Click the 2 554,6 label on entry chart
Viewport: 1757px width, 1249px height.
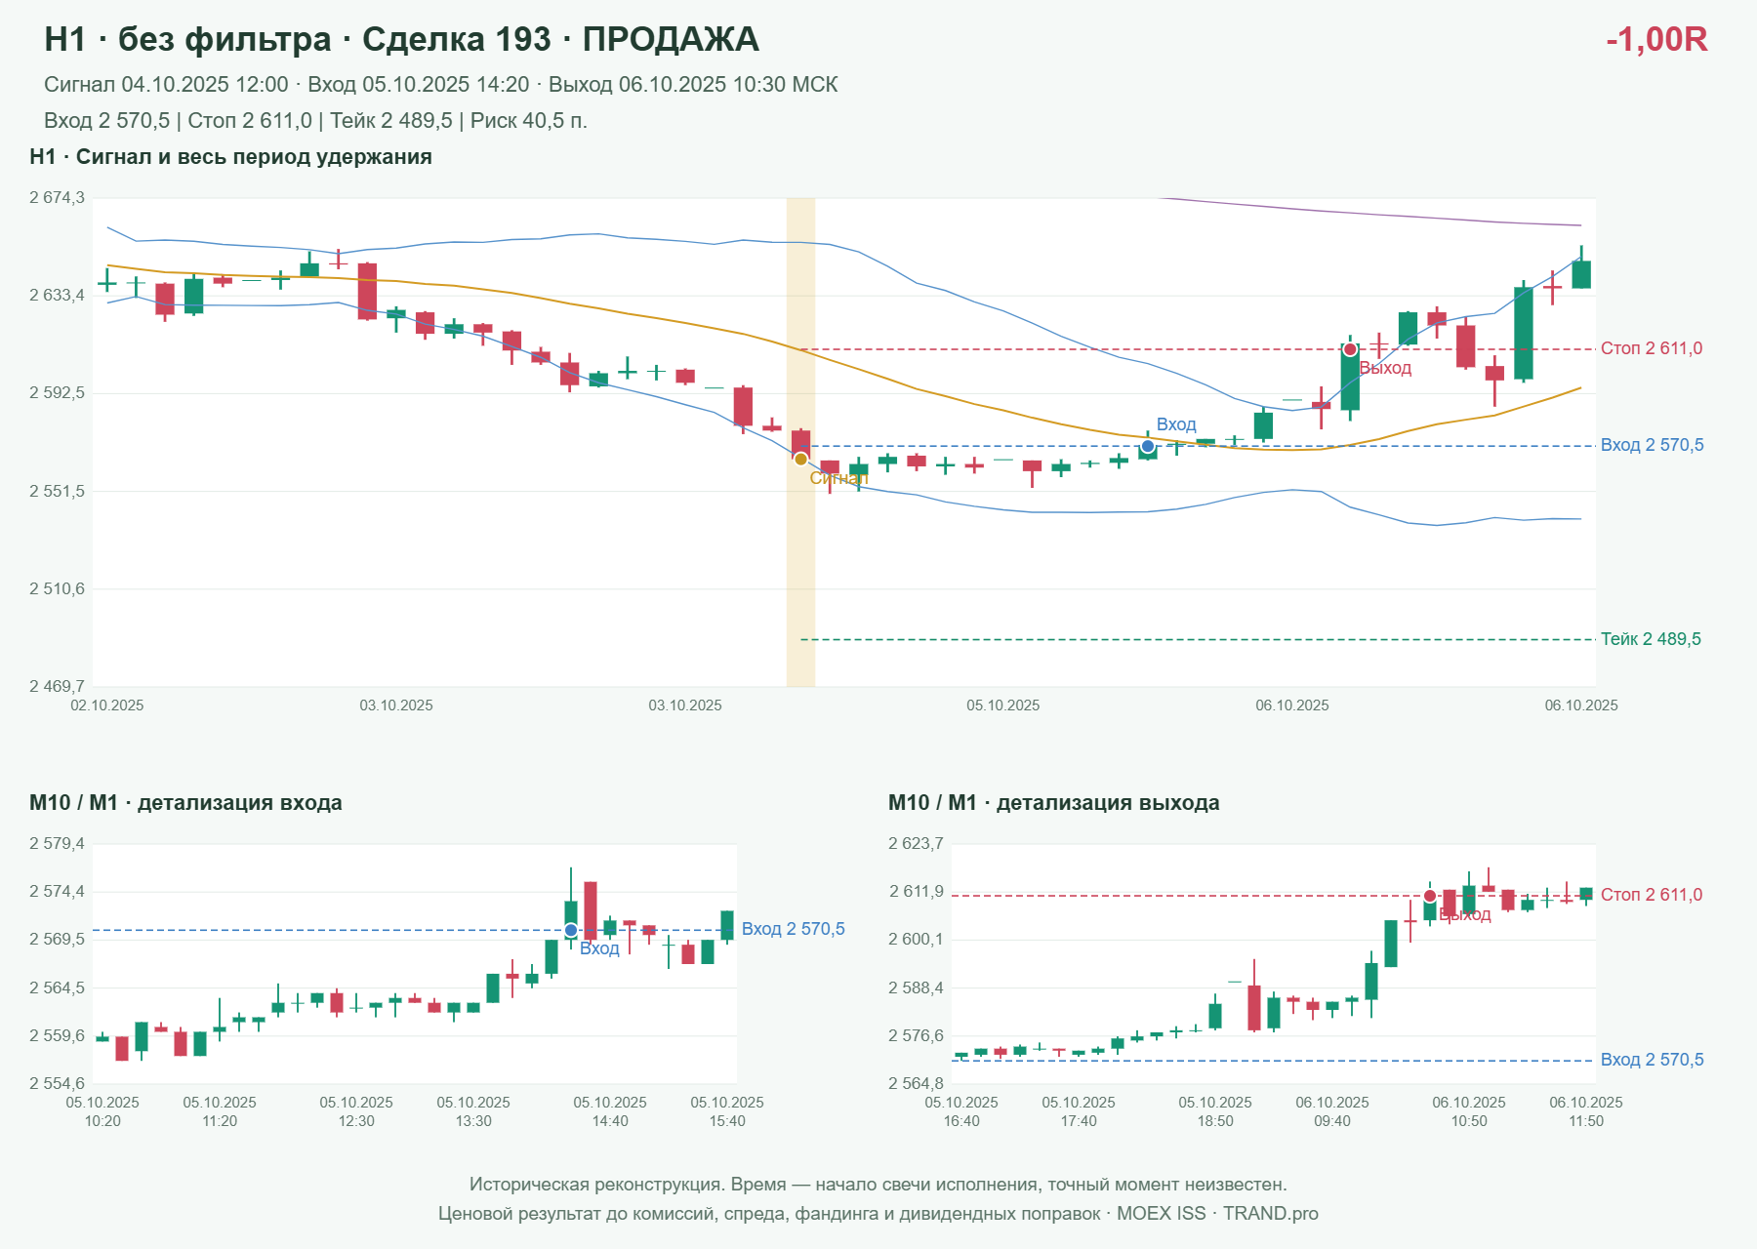pyautogui.click(x=57, y=1084)
